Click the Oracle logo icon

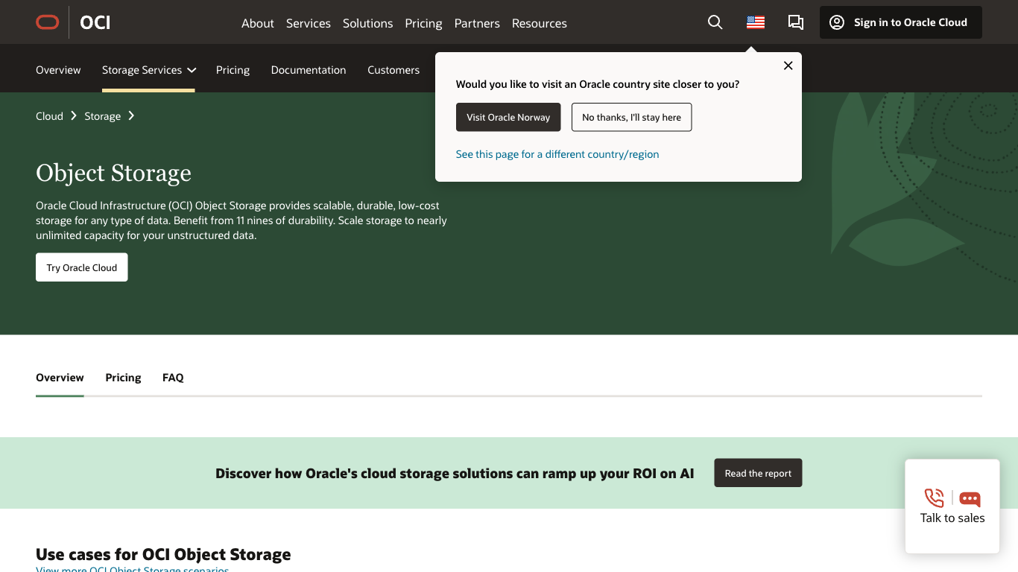48,22
